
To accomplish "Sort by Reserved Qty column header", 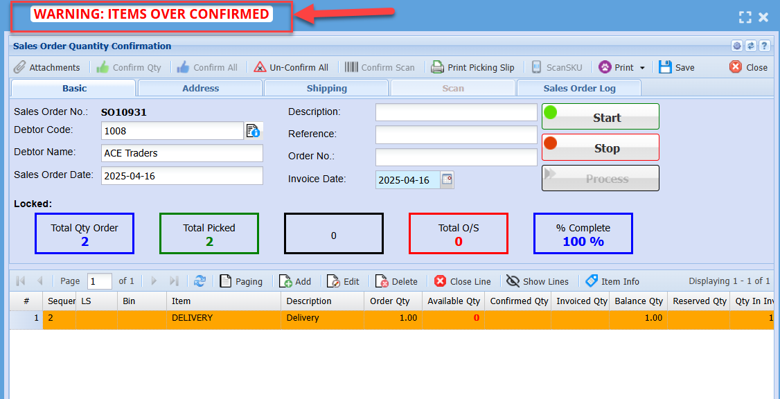I will coord(698,301).
